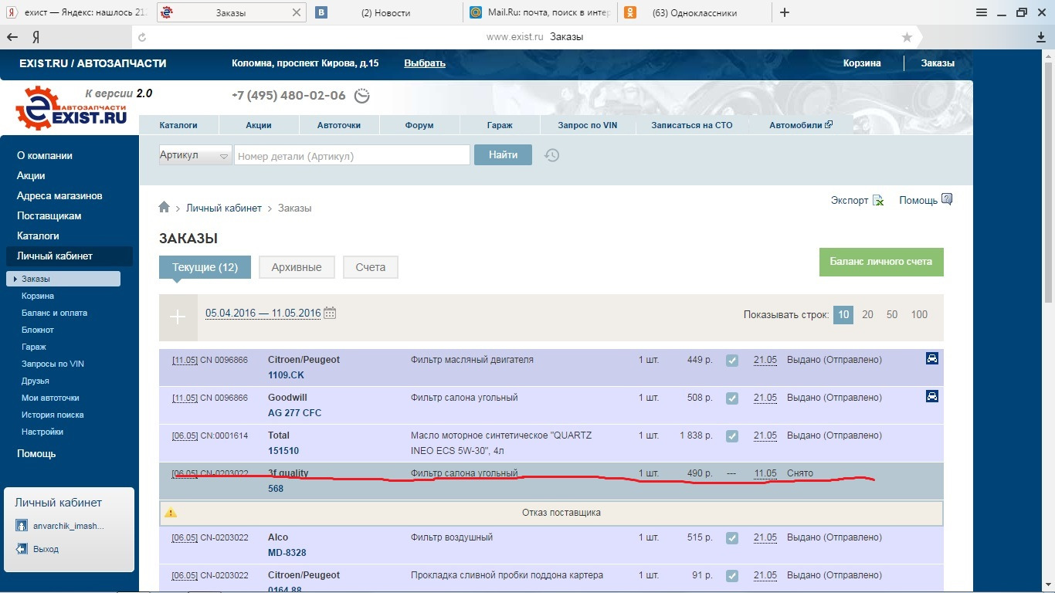Open Записаться на СТО menu item
Screen dimensions: 1055x593
(692, 124)
